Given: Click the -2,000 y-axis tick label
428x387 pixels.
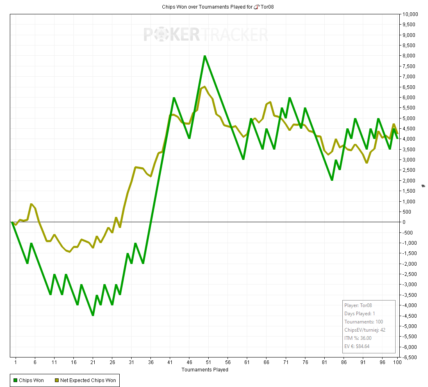Looking at the screenshot, I should pos(410,264).
